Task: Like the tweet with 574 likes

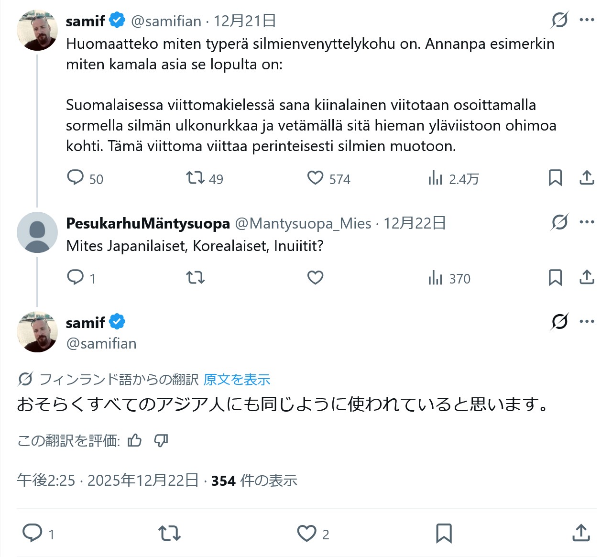Action: click(315, 178)
